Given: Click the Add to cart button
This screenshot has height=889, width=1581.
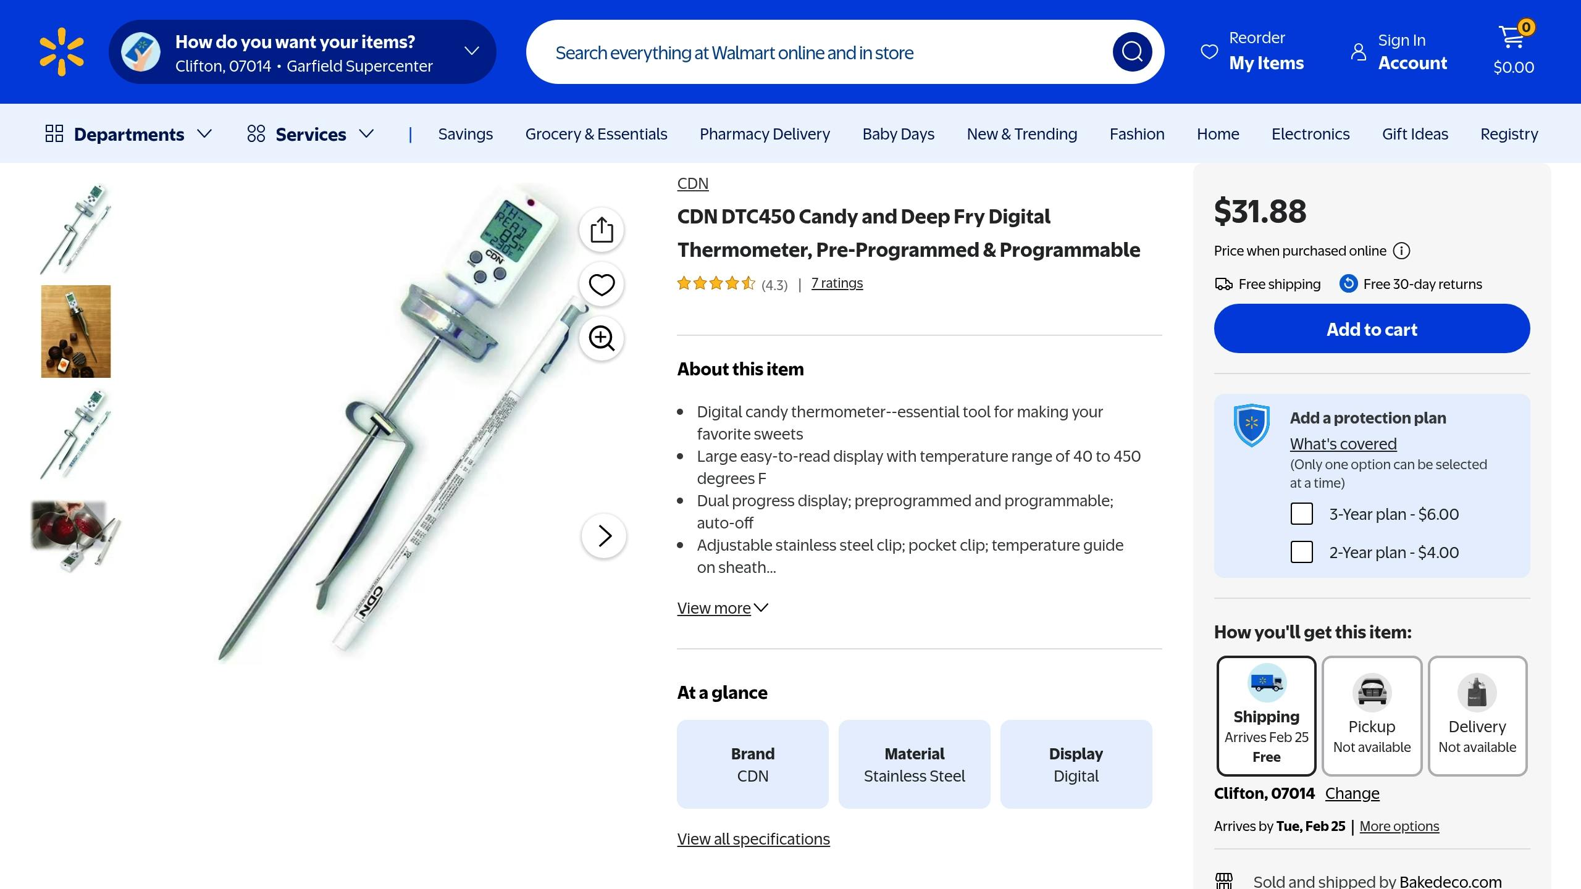Looking at the screenshot, I should [1372, 328].
